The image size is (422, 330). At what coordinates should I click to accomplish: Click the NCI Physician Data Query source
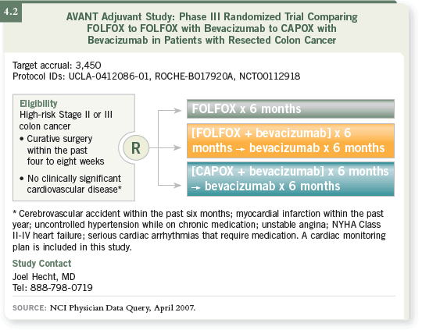123,307
